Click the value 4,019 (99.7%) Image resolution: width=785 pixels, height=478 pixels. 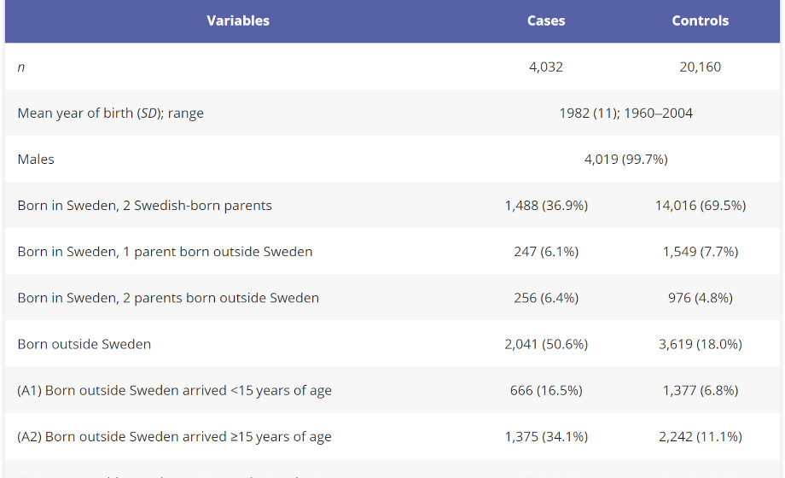pyautogui.click(x=625, y=159)
